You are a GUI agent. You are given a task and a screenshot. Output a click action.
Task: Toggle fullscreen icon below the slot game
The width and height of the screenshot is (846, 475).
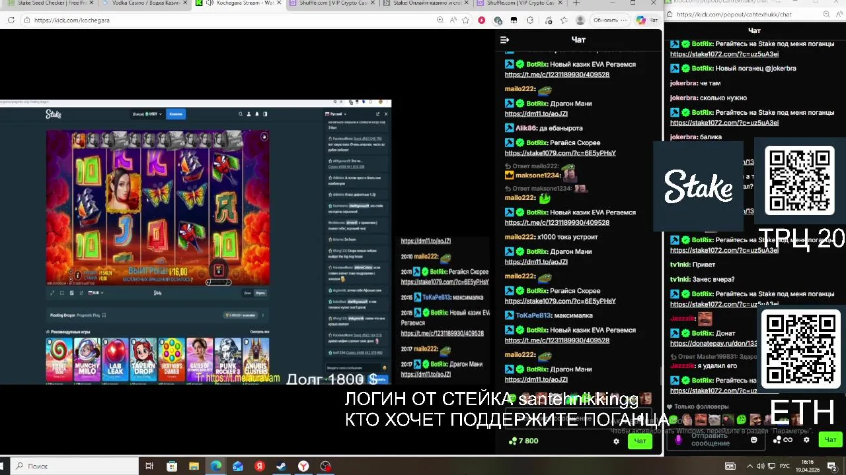52,293
